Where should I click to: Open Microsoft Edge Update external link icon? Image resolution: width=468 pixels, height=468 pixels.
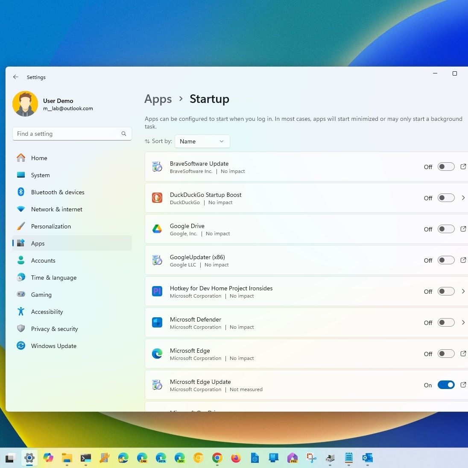[463, 385]
